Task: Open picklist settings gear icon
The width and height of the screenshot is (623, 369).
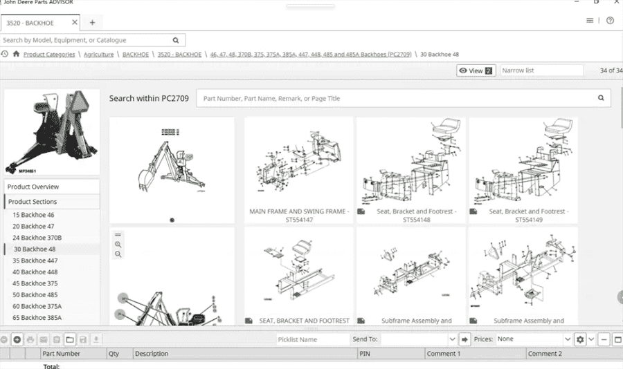Action: [x=580, y=339]
